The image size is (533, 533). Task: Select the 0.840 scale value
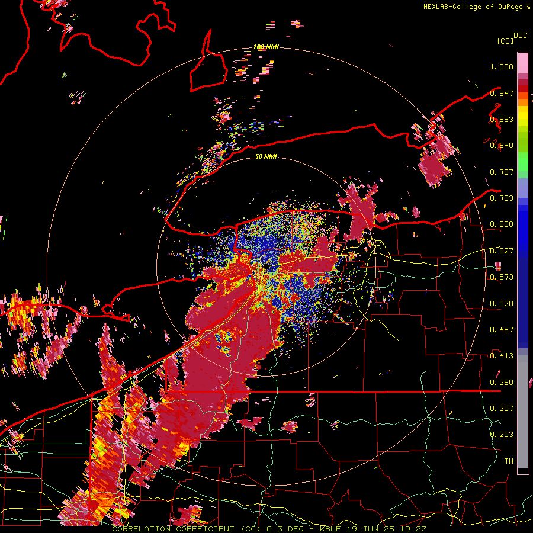pos(502,146)
